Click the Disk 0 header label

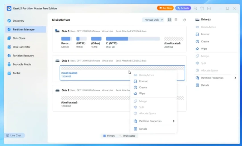pyautogui.click(x=65, y=31)
